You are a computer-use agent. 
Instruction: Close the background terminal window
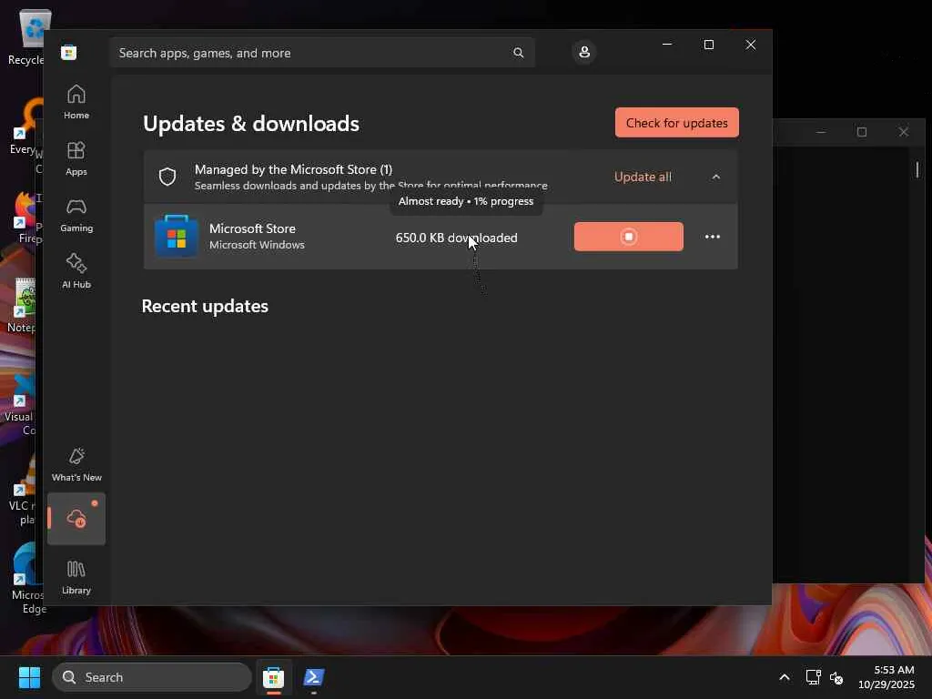tap(904, 132)
